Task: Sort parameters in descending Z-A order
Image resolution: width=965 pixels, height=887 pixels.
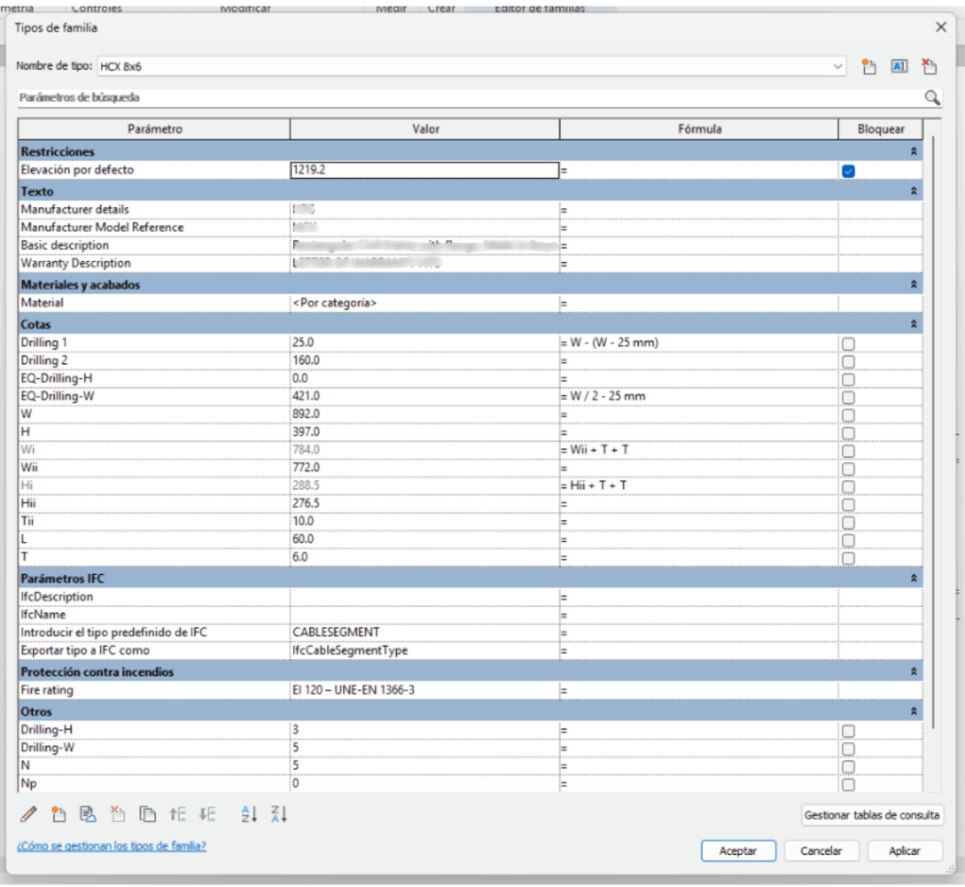Action: [x=278, y=814]
